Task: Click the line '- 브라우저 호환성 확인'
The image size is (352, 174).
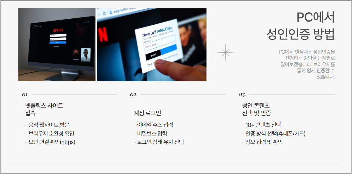Action: click(x=50, y=134)
